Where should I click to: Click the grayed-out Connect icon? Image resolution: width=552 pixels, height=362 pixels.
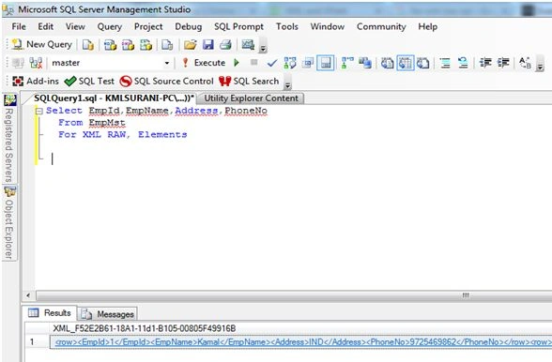tap(18, 63)
